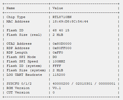Viewport: 123px width, 100px height.
Task: Select ROM Version value V0.1
Action: pos(57,88)
